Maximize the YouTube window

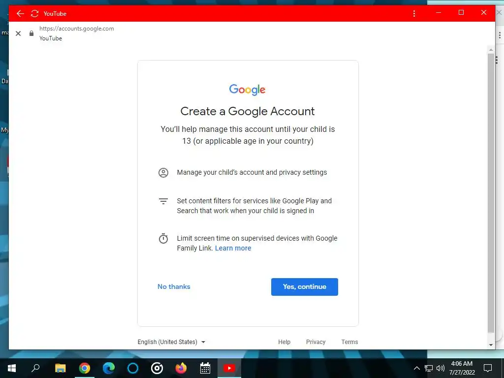point(461,12)
